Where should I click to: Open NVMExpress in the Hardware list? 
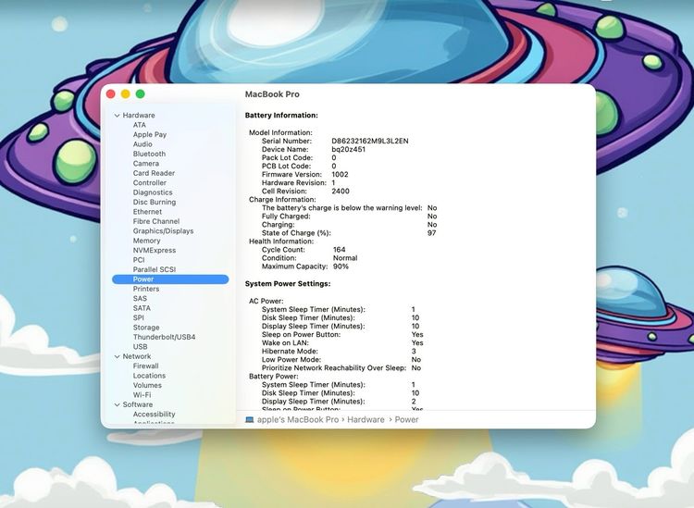tap(155, 251)
